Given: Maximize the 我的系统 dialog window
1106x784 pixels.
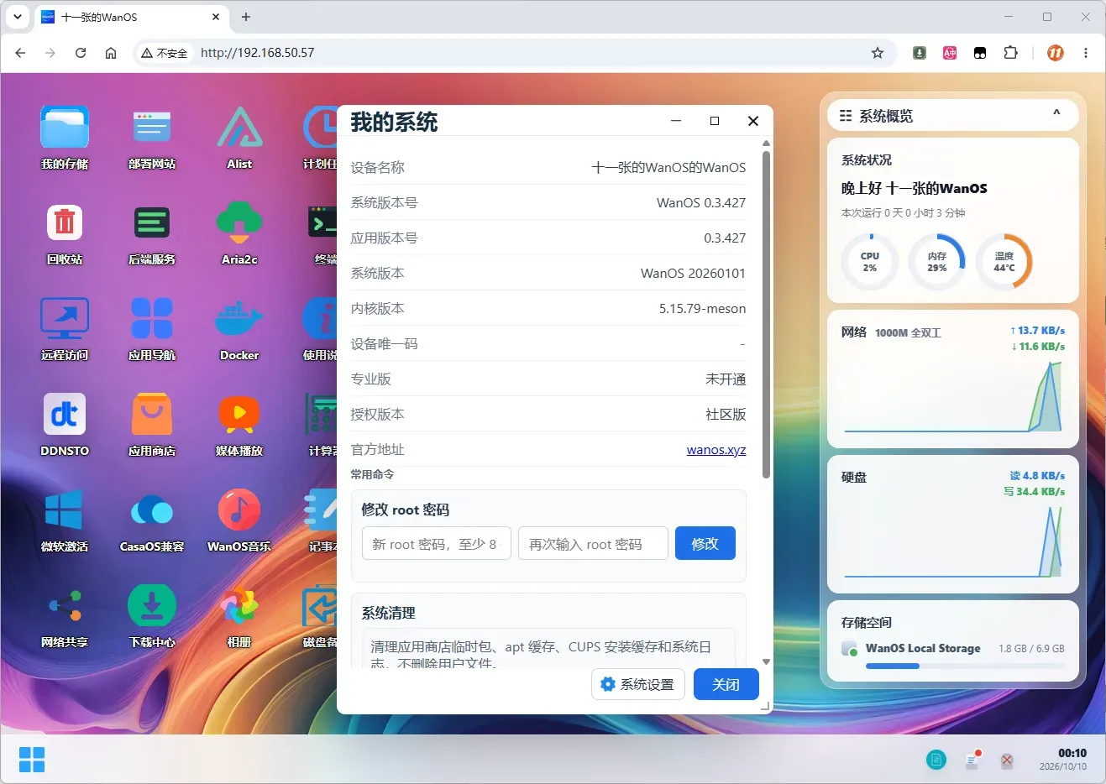Looking at the screenshot, I should [715, 121].
